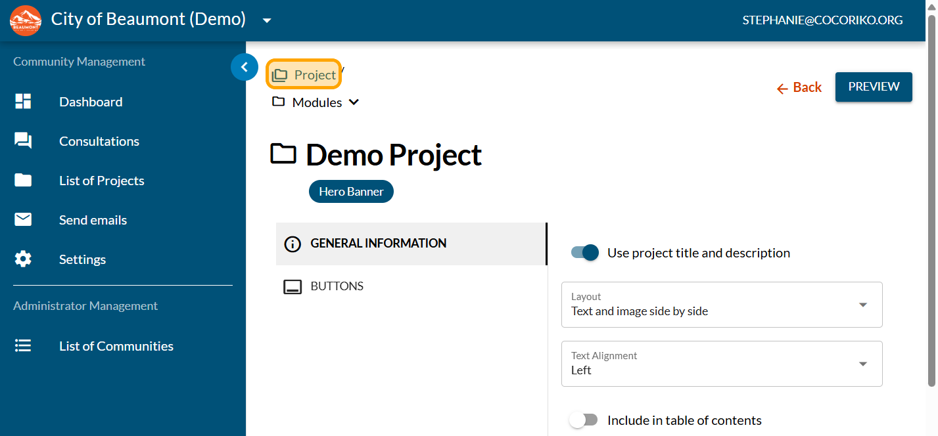Click the Dashboard grid icon
Image resolution: width=938 pixels, height=436 pixels.
click(x=23, y=102)
